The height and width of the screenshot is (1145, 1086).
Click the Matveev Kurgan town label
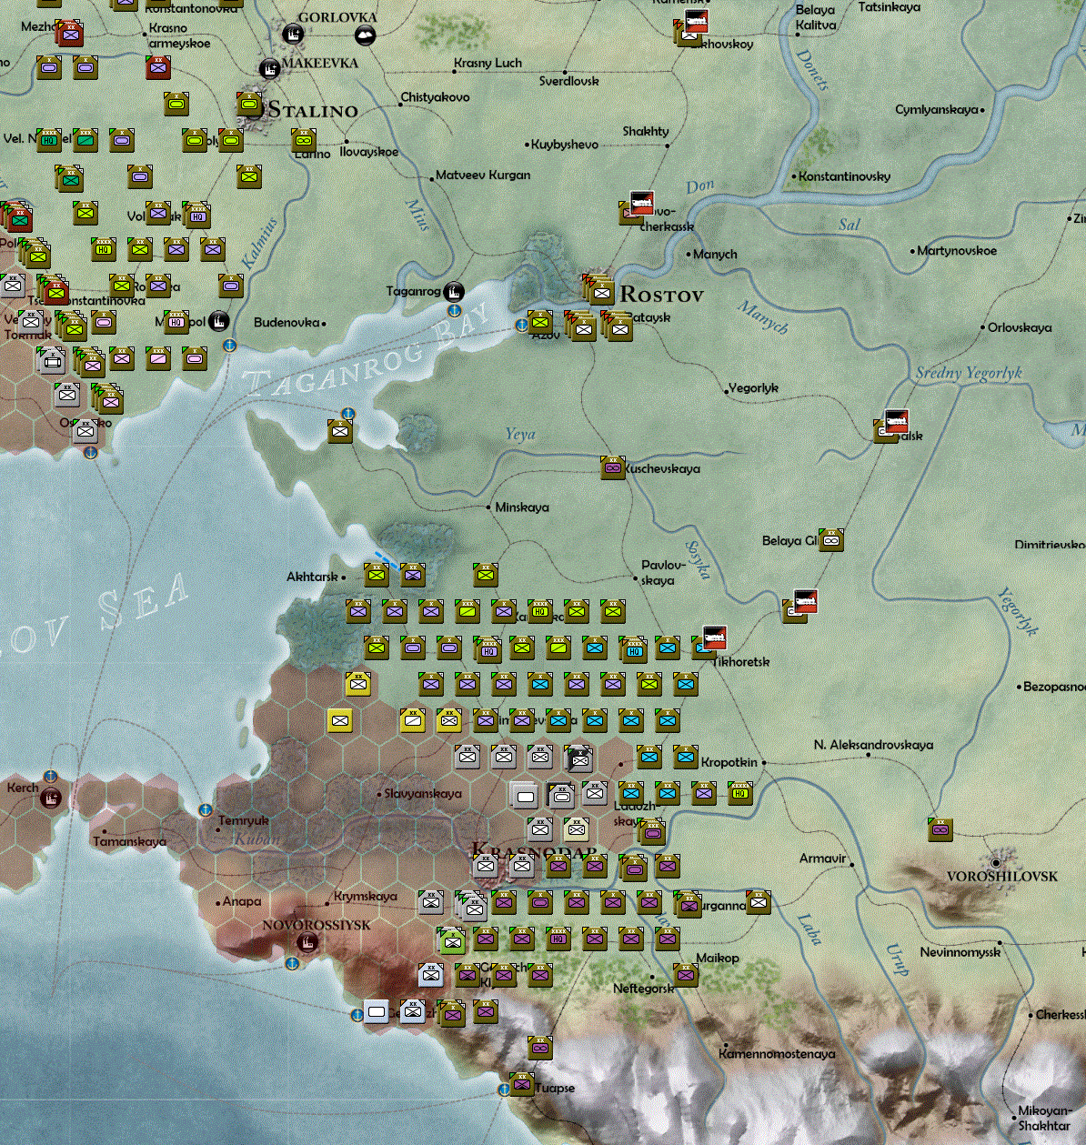(x=483, y=176)
